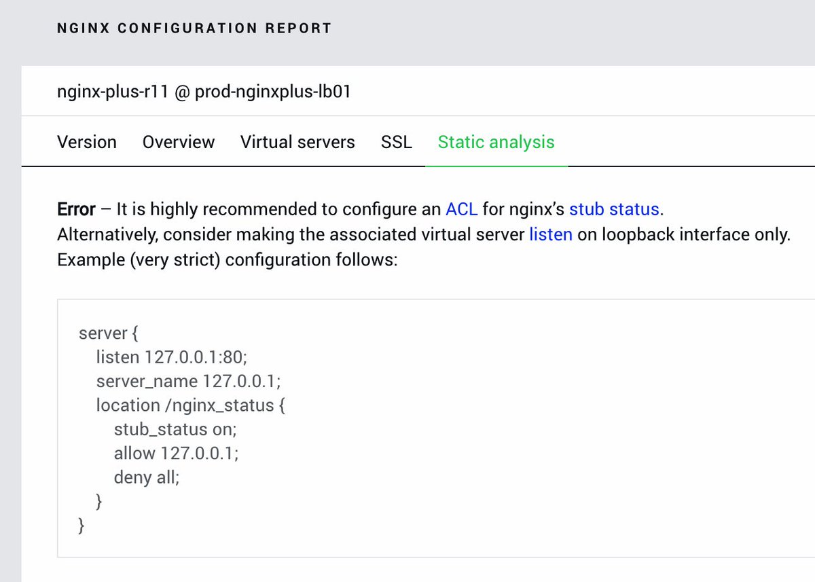Follow the ACL documentation link
This screenshot has height=582, width=815.
(x=462, y=208)
